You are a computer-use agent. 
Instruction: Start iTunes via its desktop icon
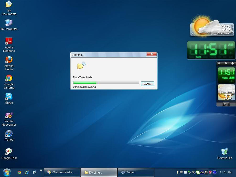(x=9, y=134)
